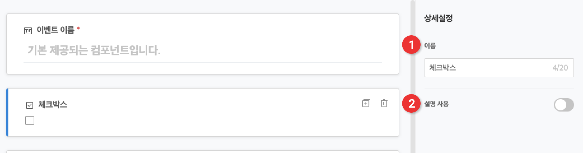Click the 이름 field label
This screenshot has height=153, width=583.
pos(430,45)
